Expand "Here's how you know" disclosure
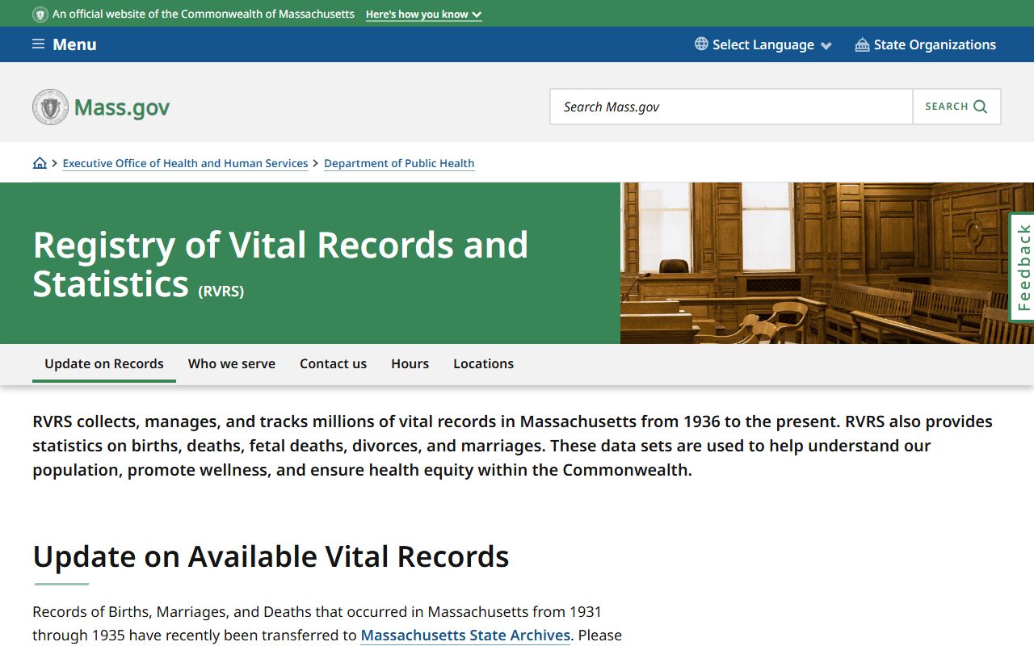Image resolution: width=1034 pixels, height=646 pixels. (423, 15)
